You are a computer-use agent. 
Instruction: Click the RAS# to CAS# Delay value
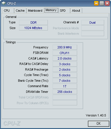[65, 64]
